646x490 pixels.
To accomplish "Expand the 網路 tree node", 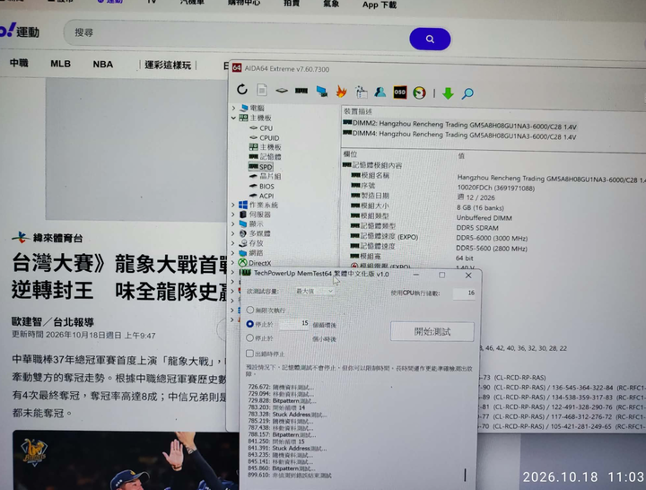I will tap(233, 252).
